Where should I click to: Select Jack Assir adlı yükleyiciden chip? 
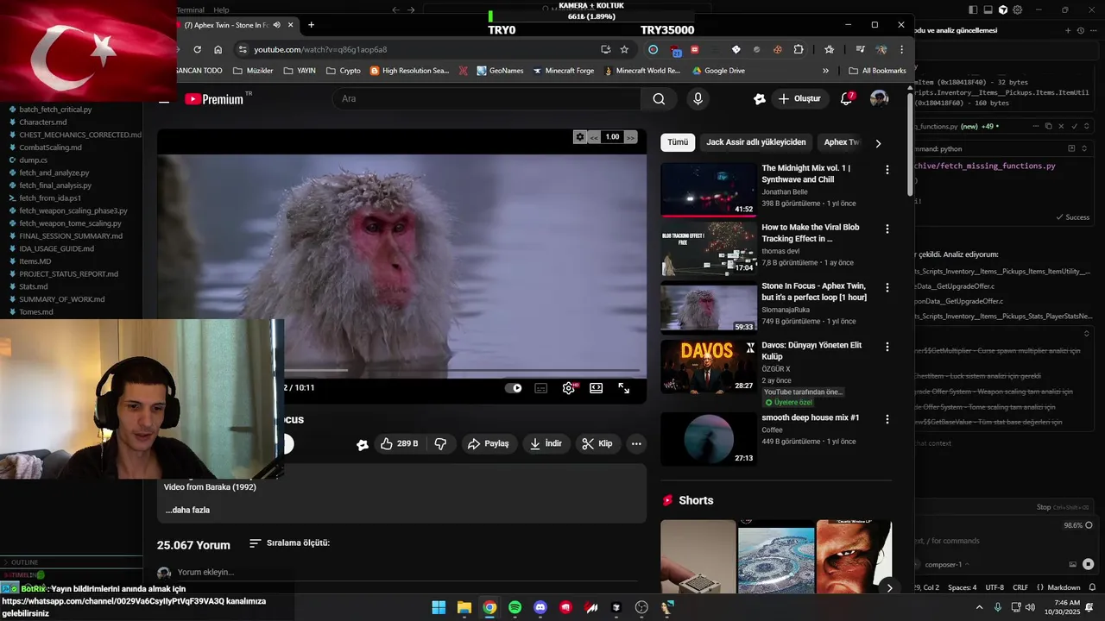[x=755, y=142]
